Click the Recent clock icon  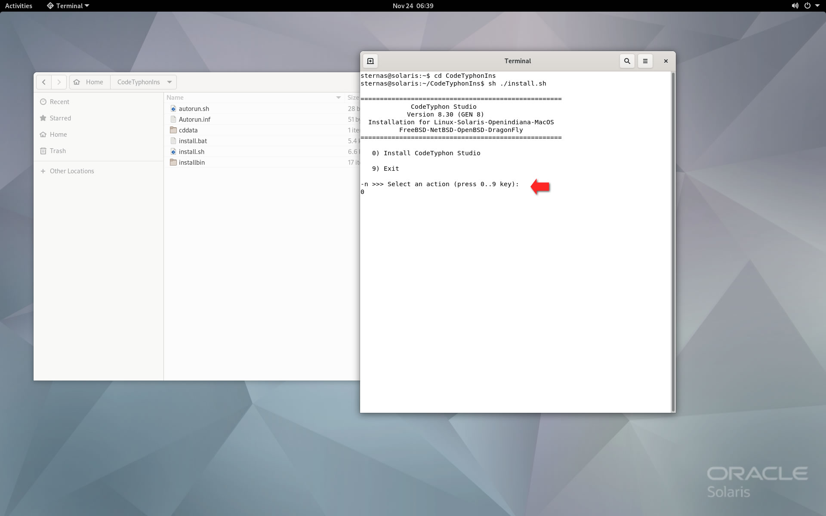point(43,102)
